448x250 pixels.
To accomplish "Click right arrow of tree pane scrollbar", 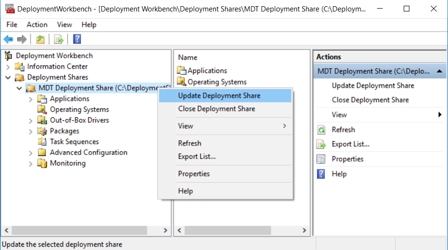I will click(165, 230).
